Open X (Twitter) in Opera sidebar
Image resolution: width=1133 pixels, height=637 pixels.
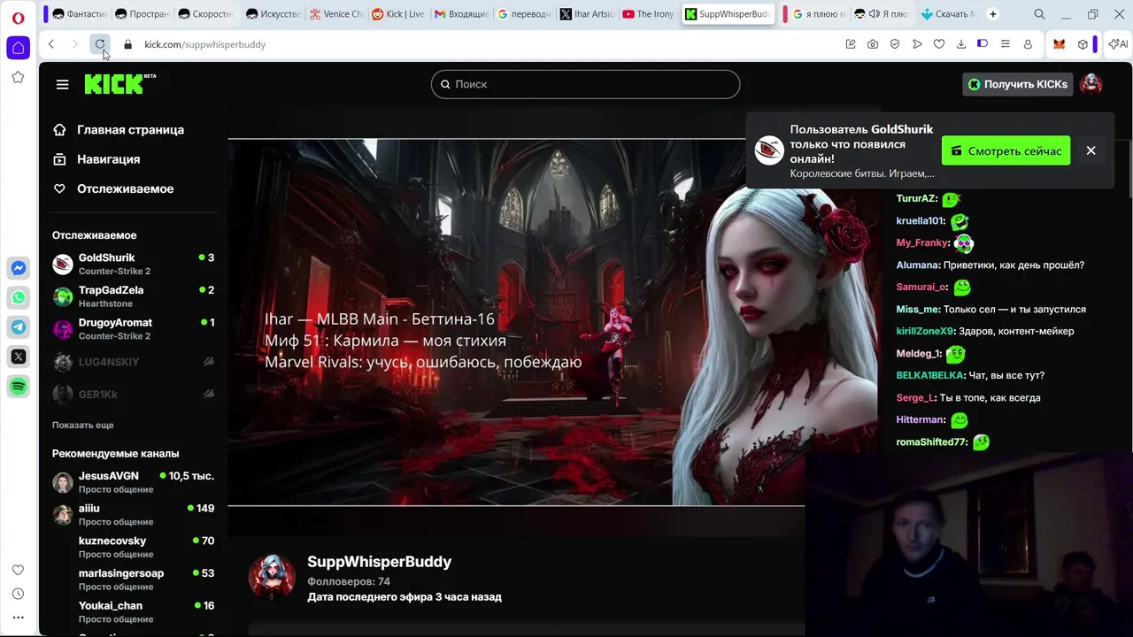[x=18, y=357]
